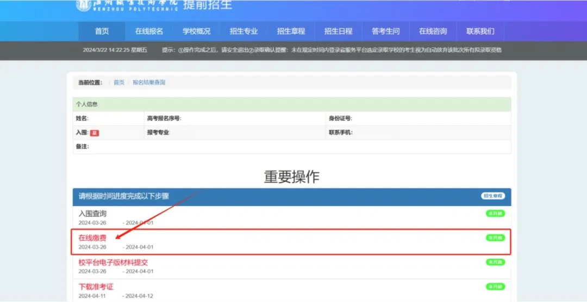Click the red 入围 status badge

[95, 132]
